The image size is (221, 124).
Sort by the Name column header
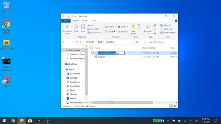(97, 48)
